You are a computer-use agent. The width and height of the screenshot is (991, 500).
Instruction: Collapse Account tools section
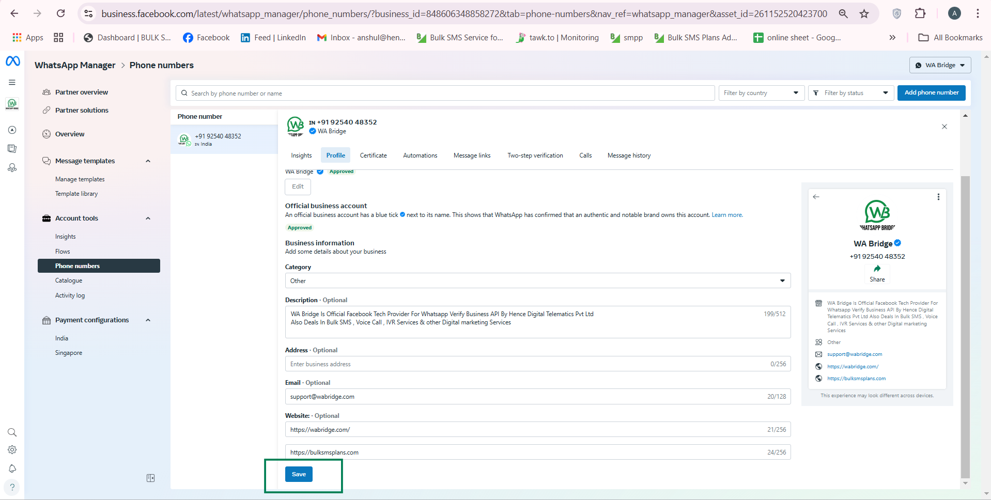(148, 218)
